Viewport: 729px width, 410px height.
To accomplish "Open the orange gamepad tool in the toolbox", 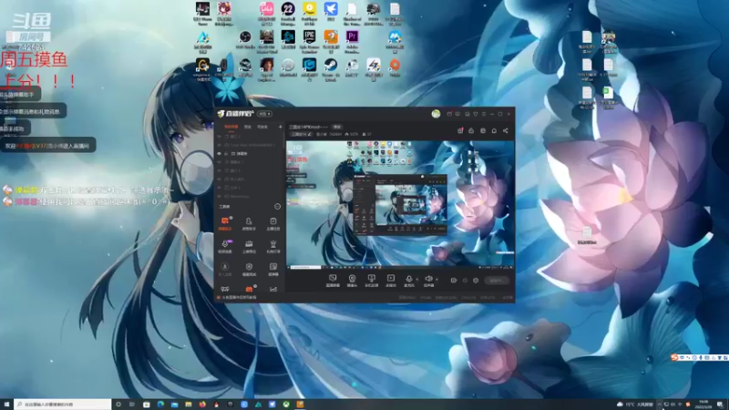I will coord(249,289).
